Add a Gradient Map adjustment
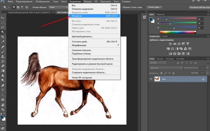Viewport: 210px width, 131px height. point(188,54)
